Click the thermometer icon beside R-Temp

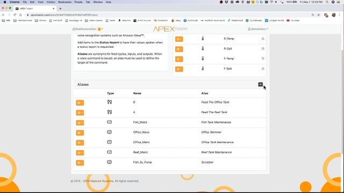(203, 39)
